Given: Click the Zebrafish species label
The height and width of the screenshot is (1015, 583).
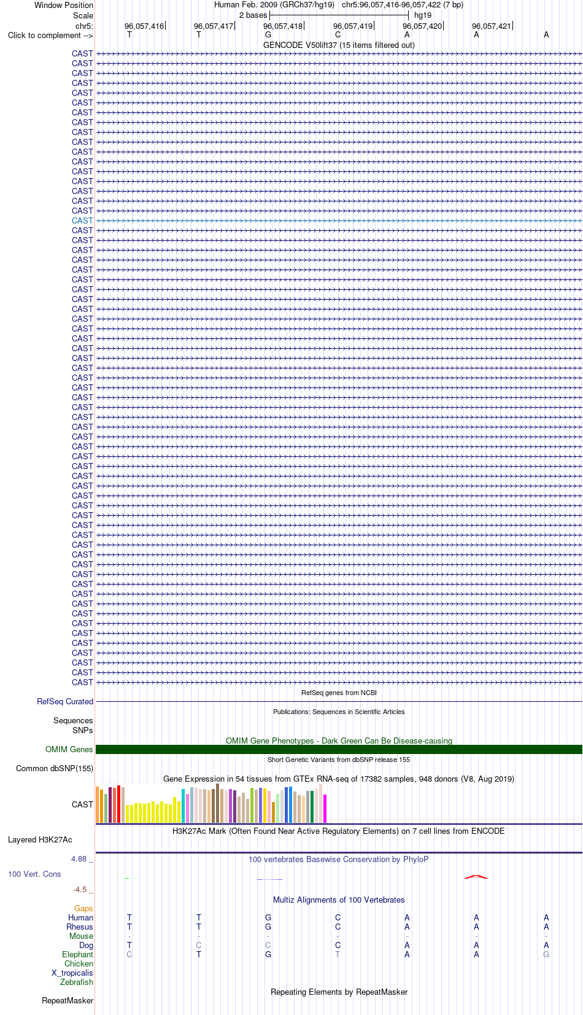Looking at the screenshot, I should click(77, 982).
